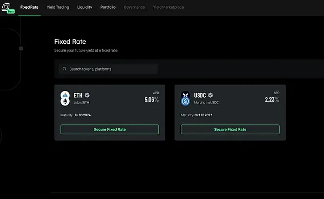Secure Fixed Rate for ETH
This screenshot has width=324, height=199.
point(110,129)
